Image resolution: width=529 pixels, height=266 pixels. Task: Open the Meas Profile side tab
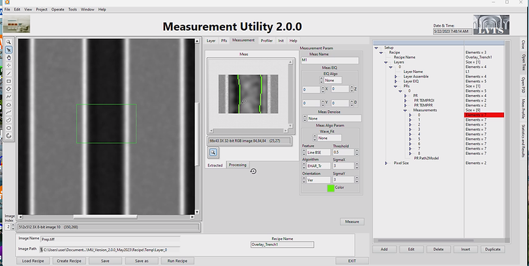[523, 108]
